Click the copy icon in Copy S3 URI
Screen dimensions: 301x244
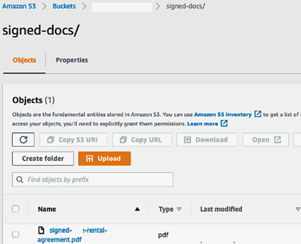[x=50, y=140]
